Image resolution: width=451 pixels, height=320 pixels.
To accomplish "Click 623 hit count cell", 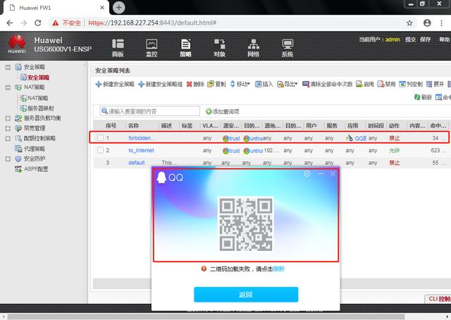I will pyautogui.click(x=435, y=150).
